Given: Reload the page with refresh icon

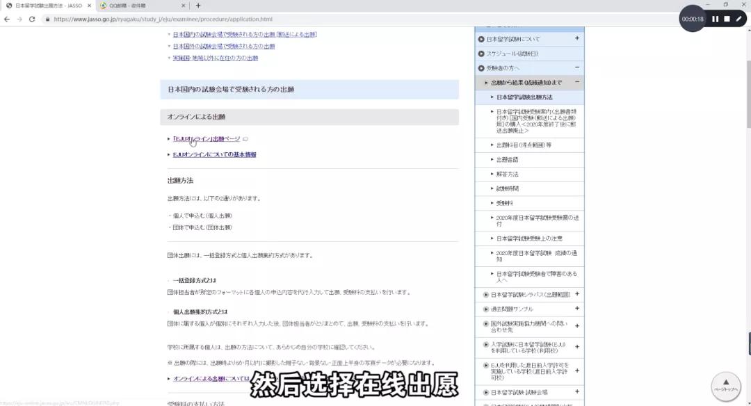Looking at the screenshot, I should click(32, 19).
